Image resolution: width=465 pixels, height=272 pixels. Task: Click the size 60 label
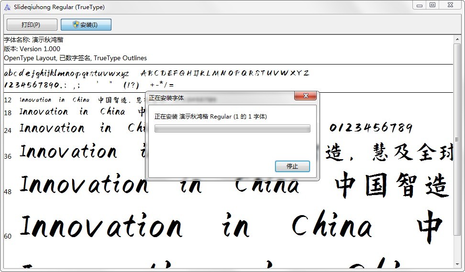(x=8, y=236)
